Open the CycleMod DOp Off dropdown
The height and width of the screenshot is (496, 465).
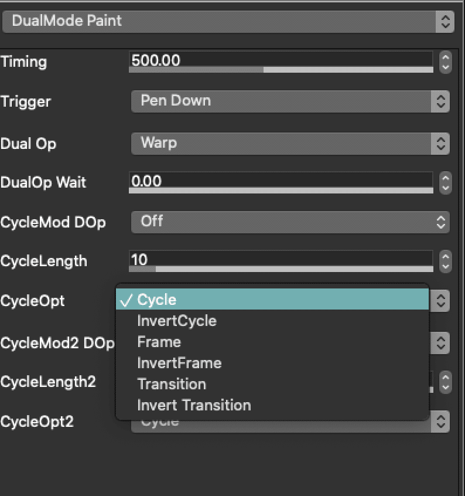[x=290, y=222]
